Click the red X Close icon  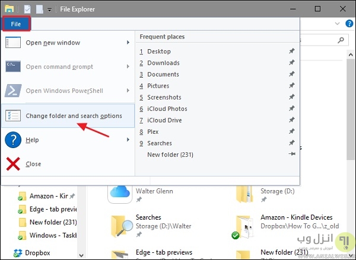click(13, 164)
